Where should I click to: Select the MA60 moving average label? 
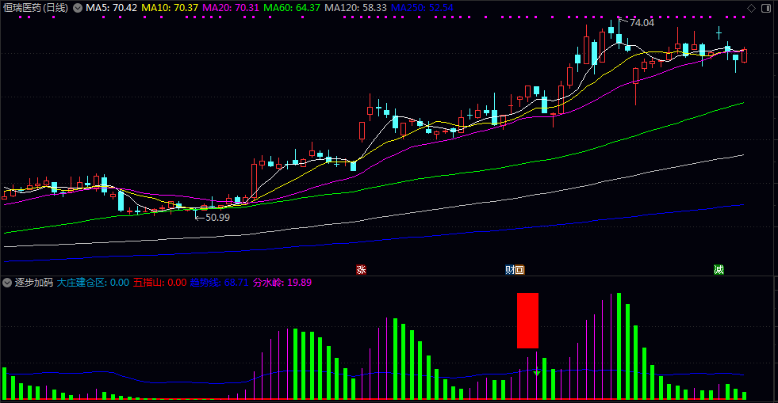292,8
